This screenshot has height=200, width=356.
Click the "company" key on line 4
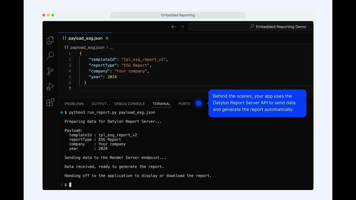pos(99,71)
